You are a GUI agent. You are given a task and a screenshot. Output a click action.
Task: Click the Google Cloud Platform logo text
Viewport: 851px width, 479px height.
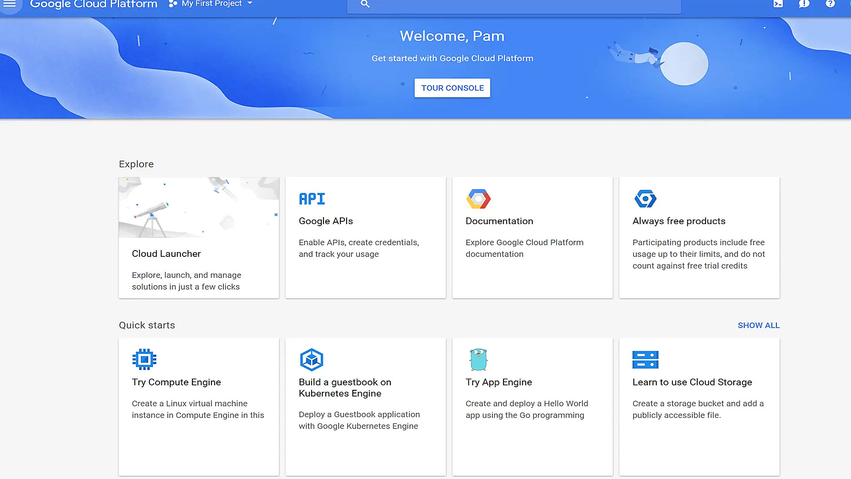click(x=94, y=4)
